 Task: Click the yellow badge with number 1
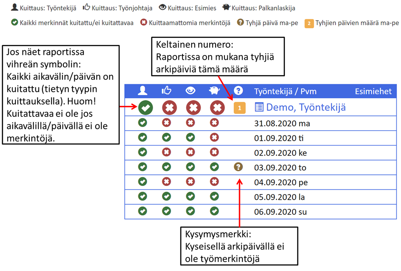pos(239,108)
